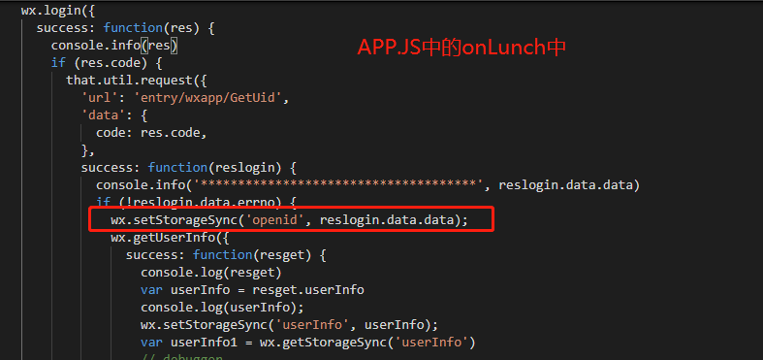Click the wx.getUserInfo call

(x=170, y=238)
